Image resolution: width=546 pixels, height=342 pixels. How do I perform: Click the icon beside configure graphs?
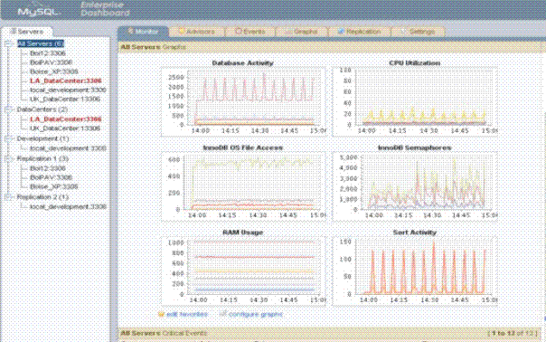coord(223,314)
